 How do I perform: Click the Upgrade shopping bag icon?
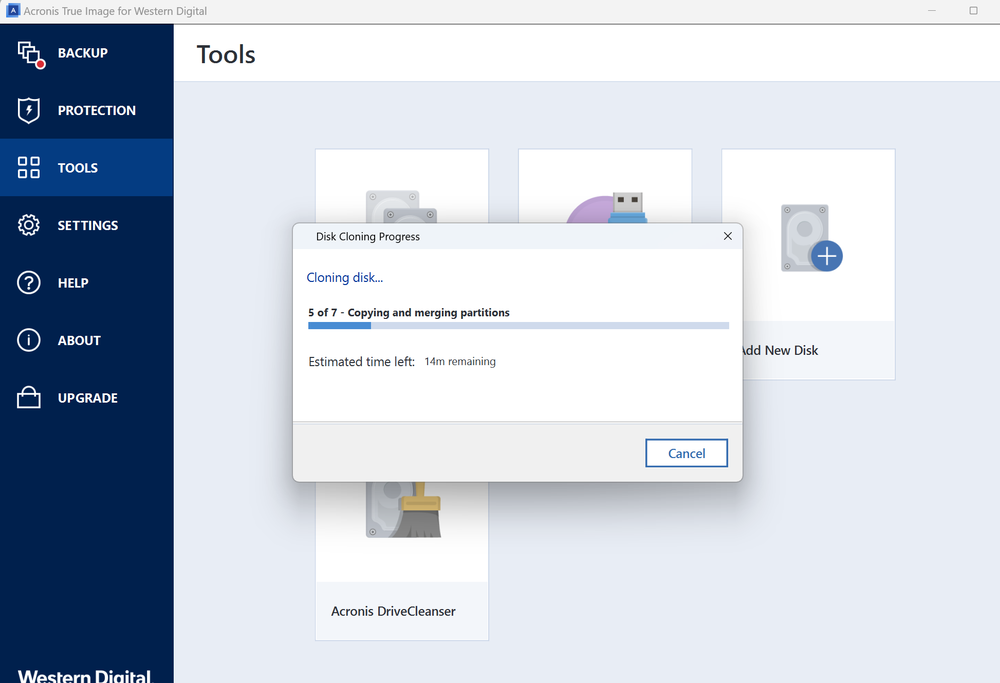coord(29,398)
